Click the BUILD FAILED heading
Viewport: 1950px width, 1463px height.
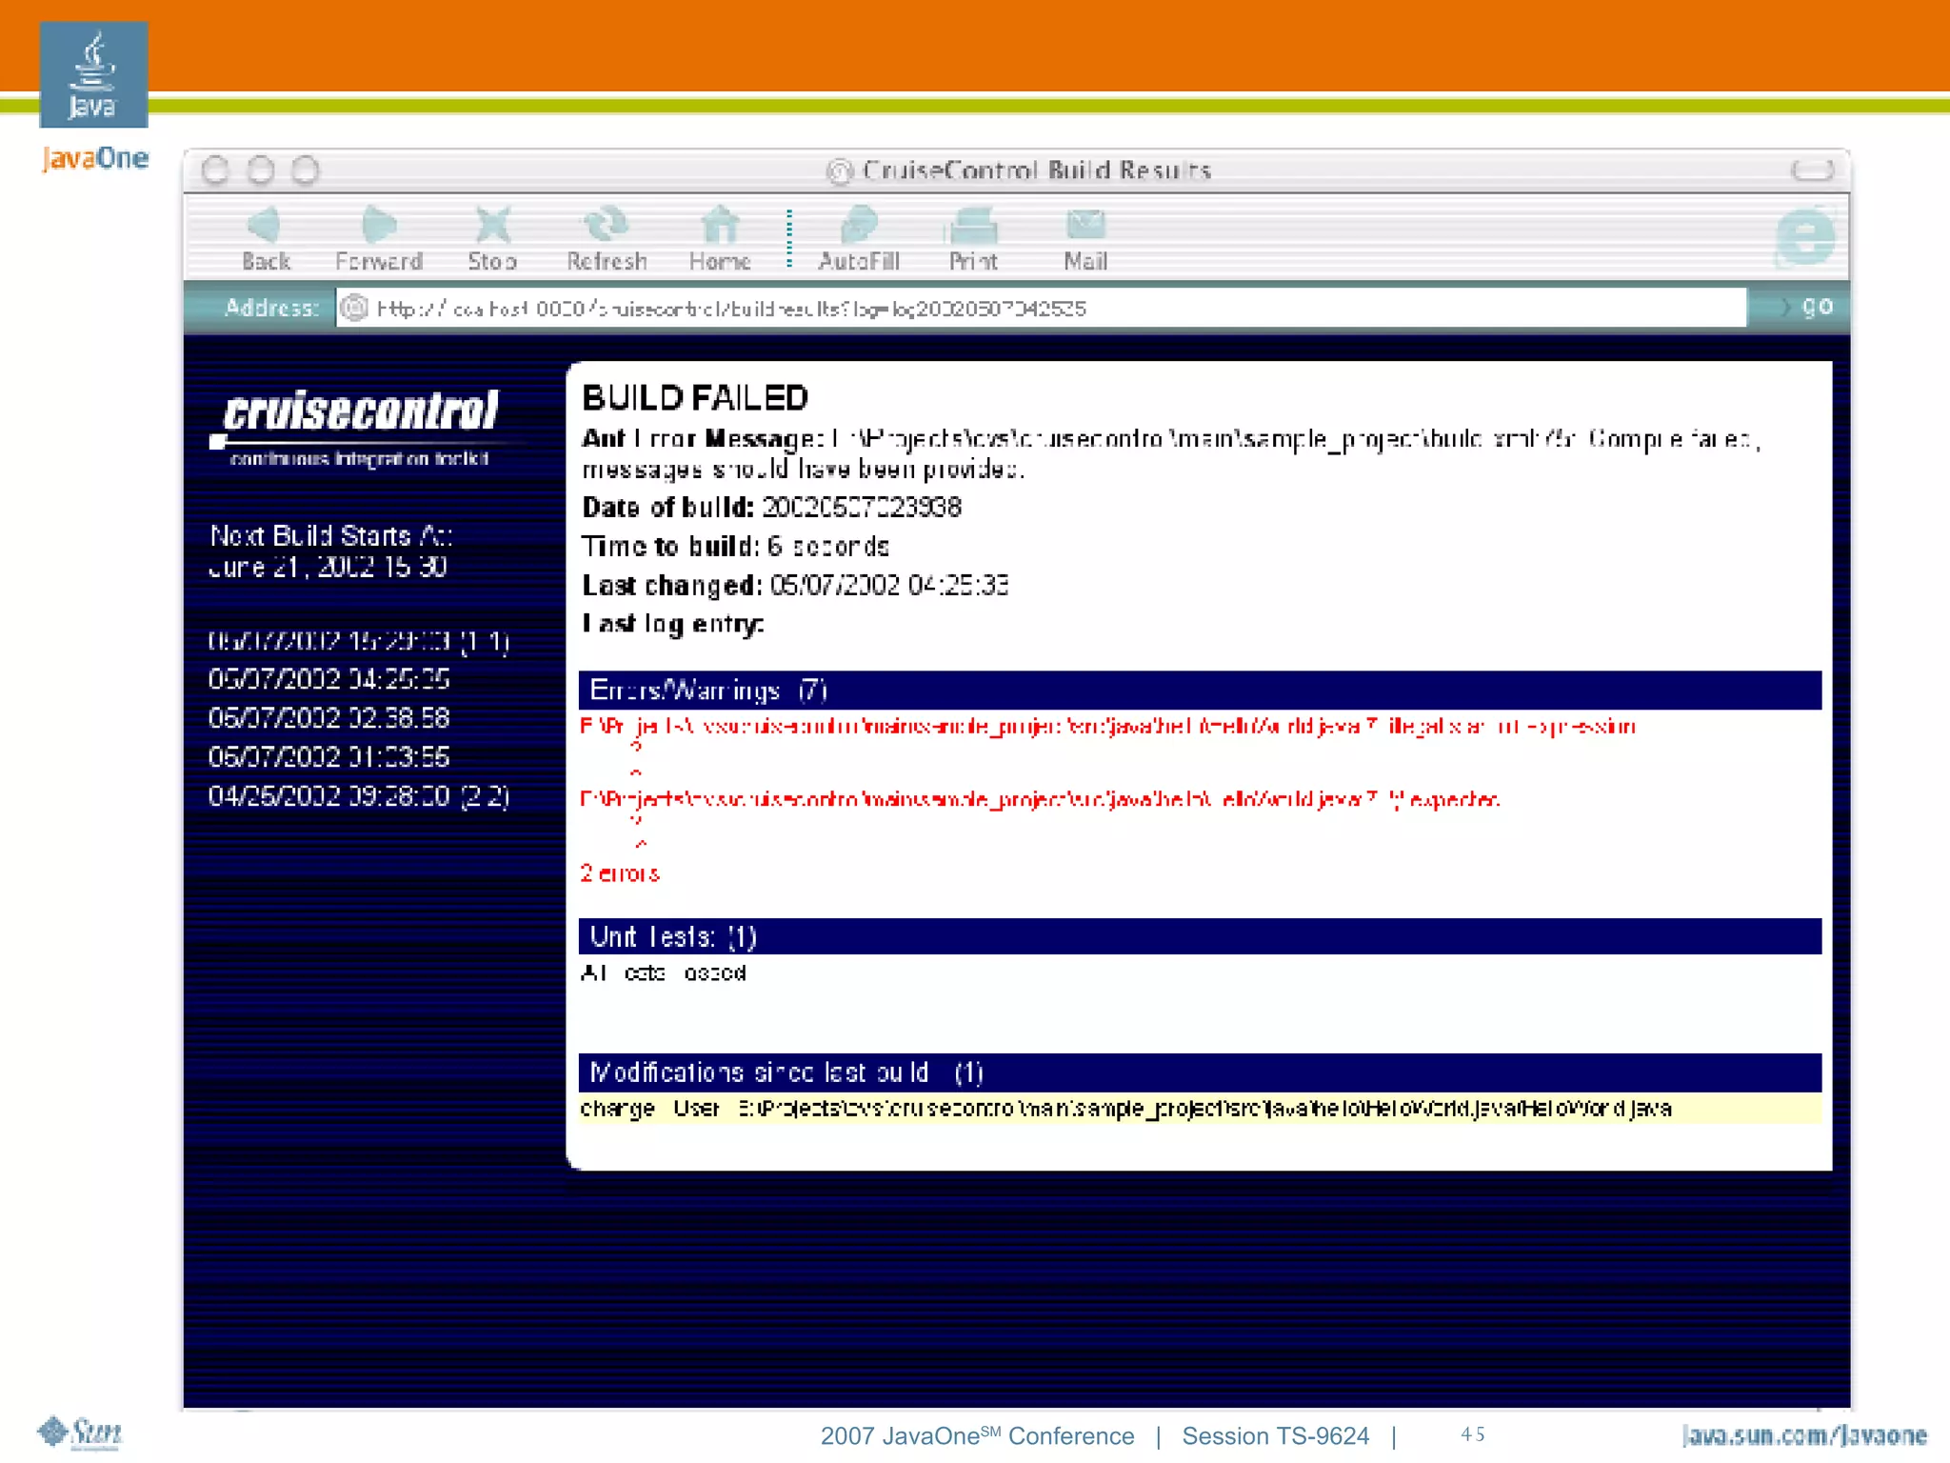coord(695,398)
